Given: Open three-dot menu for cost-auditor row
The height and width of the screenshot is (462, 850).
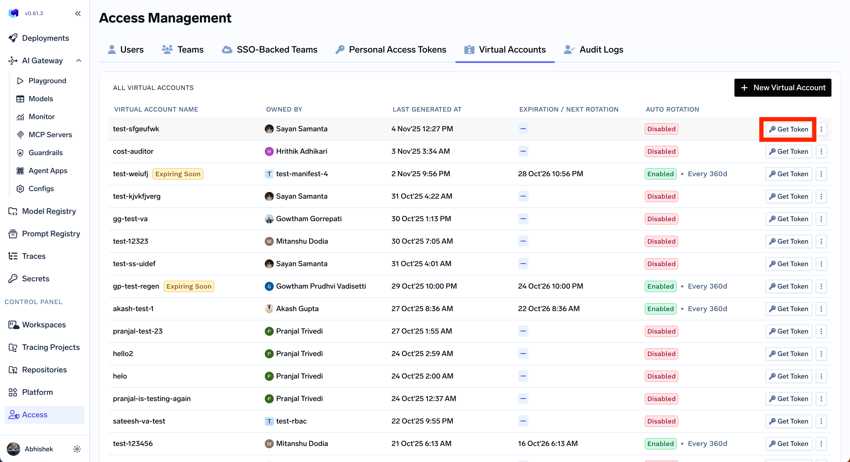Looking at the screenshot, I should (x=821, y=151).
